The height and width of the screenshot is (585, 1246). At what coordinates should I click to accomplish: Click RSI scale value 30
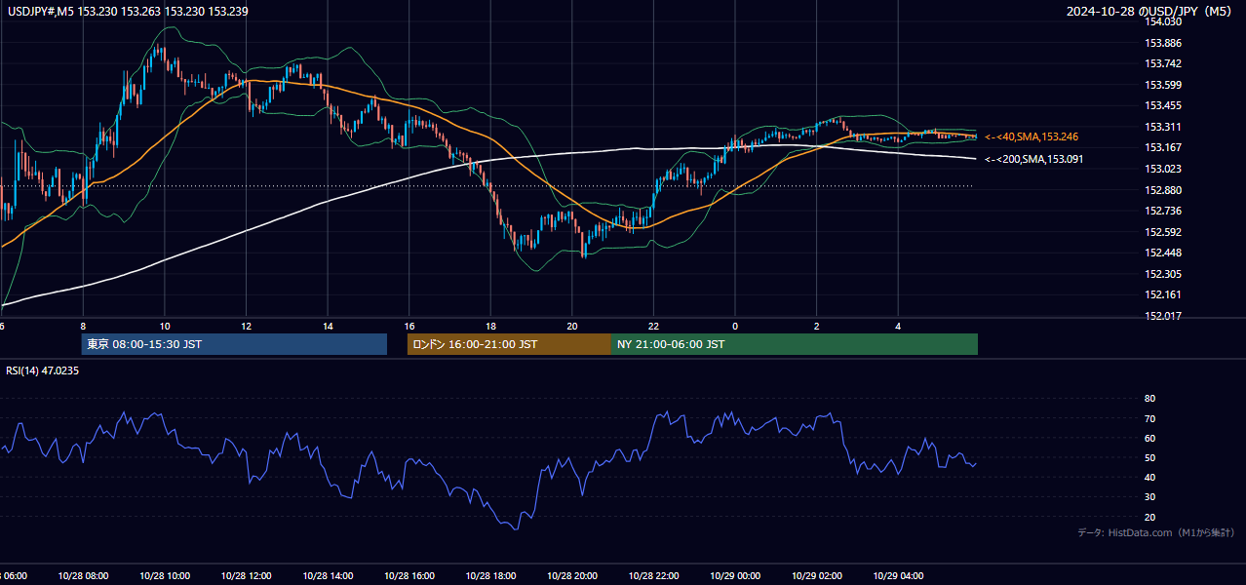coord(1150,496)
